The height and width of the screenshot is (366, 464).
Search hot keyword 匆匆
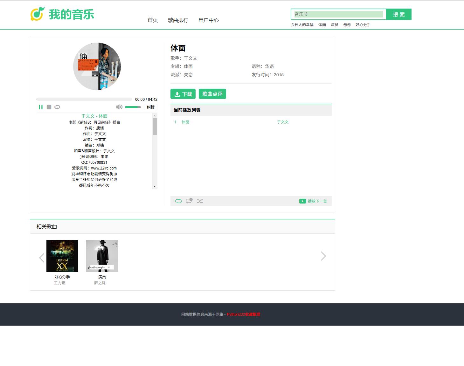point(347,24)
